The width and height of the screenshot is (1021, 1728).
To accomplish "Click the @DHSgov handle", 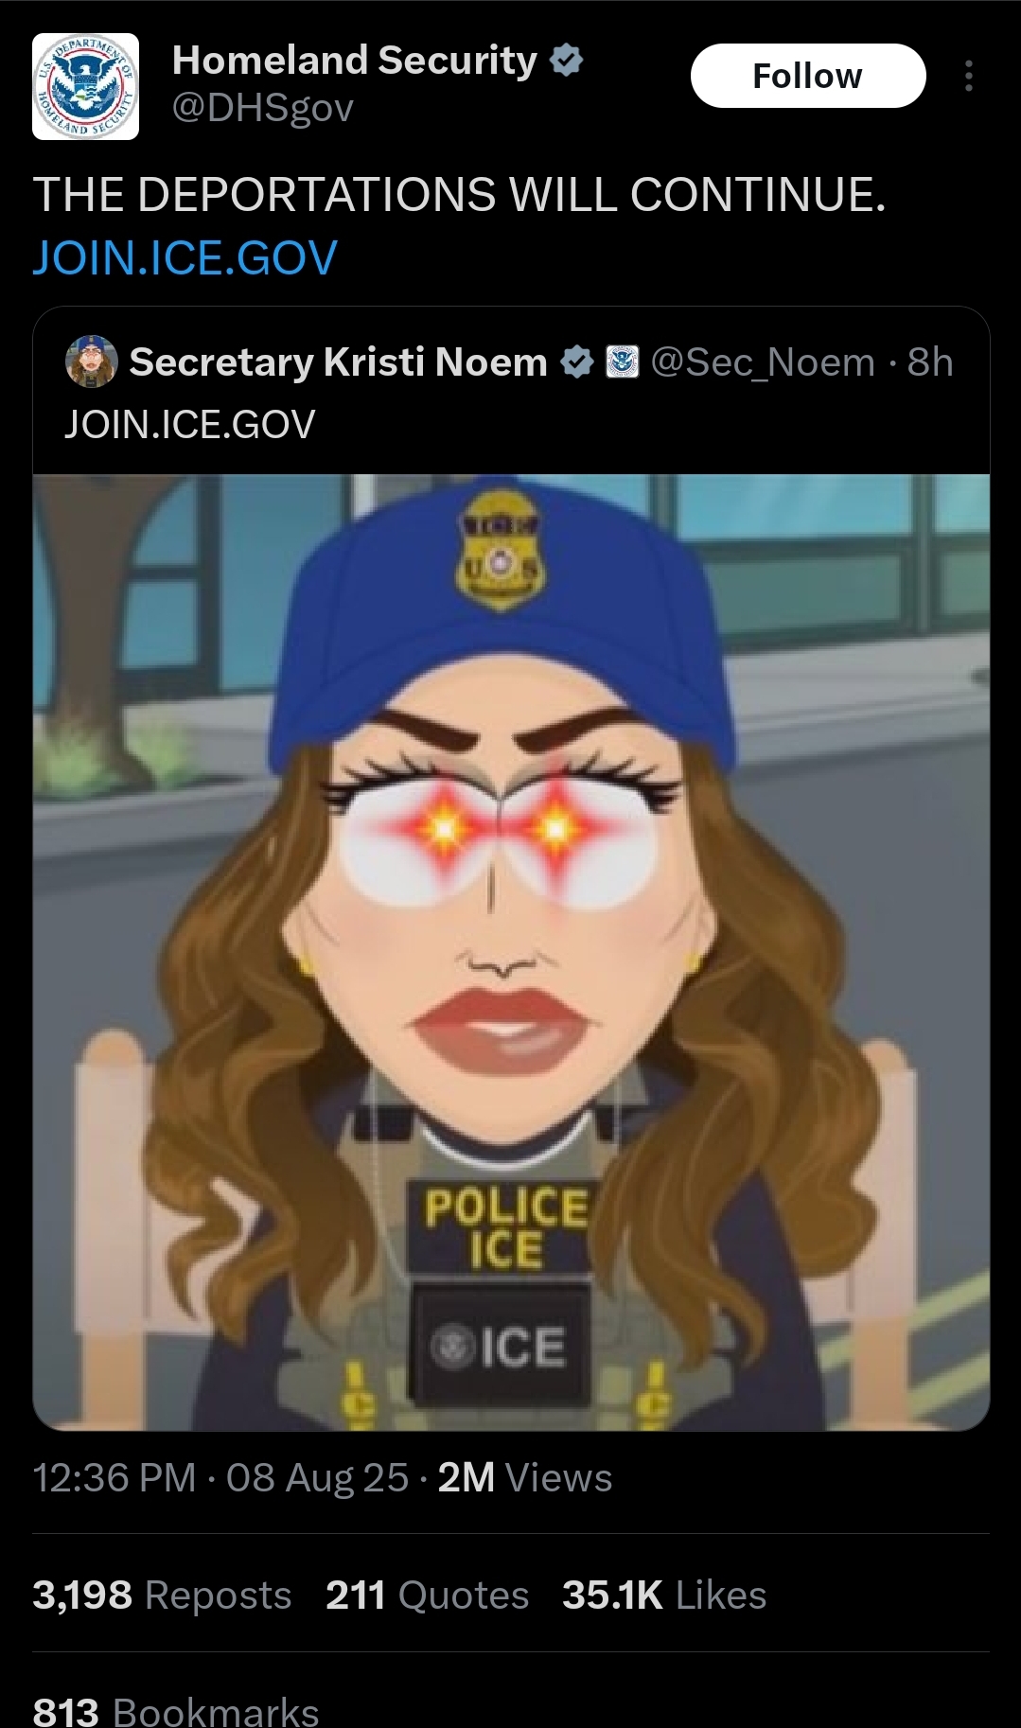I will coord(263,108).
